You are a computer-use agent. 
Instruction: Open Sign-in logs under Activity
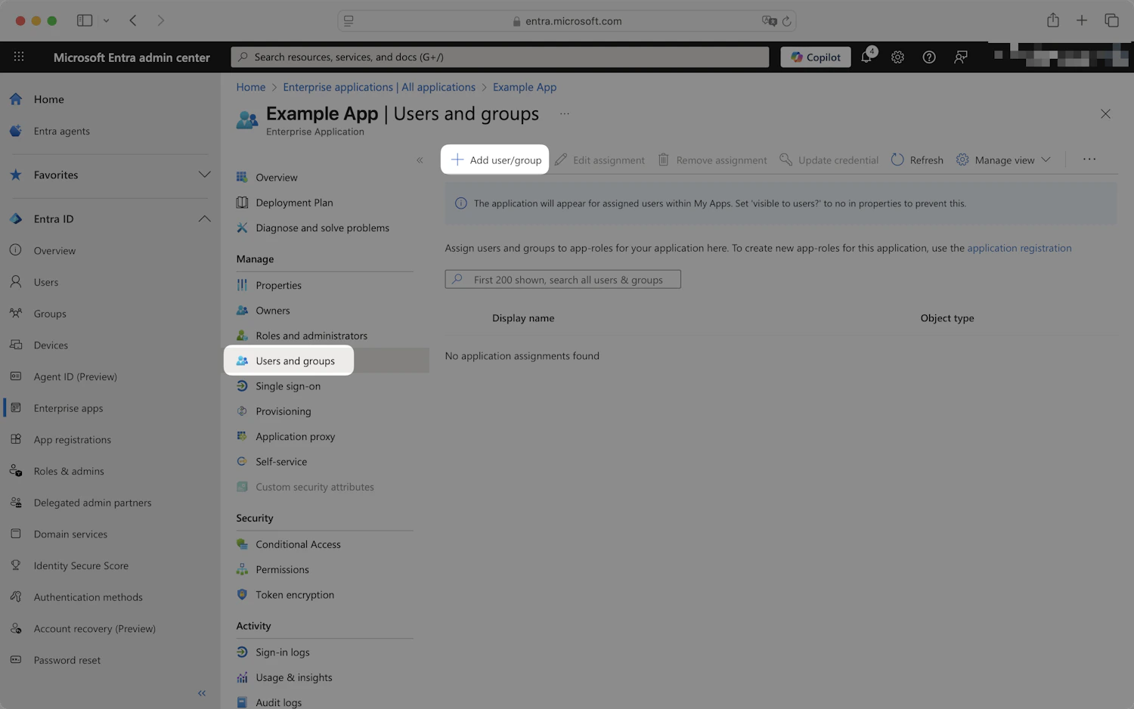click(283, 652)
